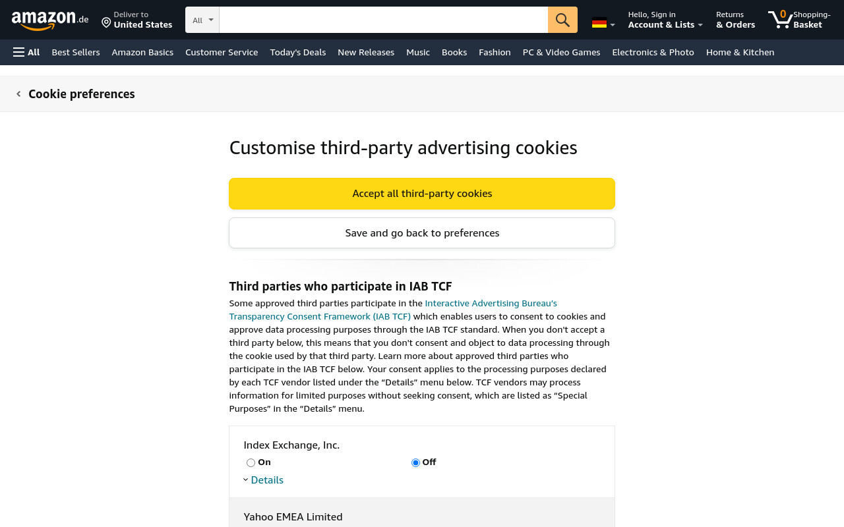
Task: Click the orange search magnifier button
Action: tap(562, 20)
